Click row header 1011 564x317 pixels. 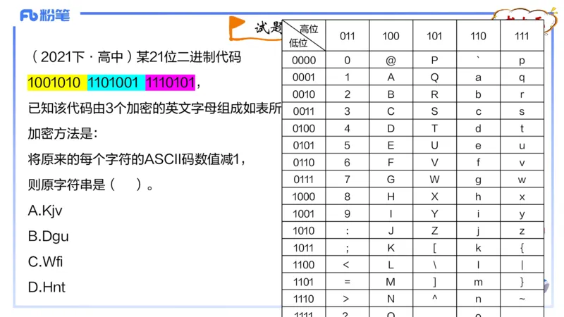(304, 248)
